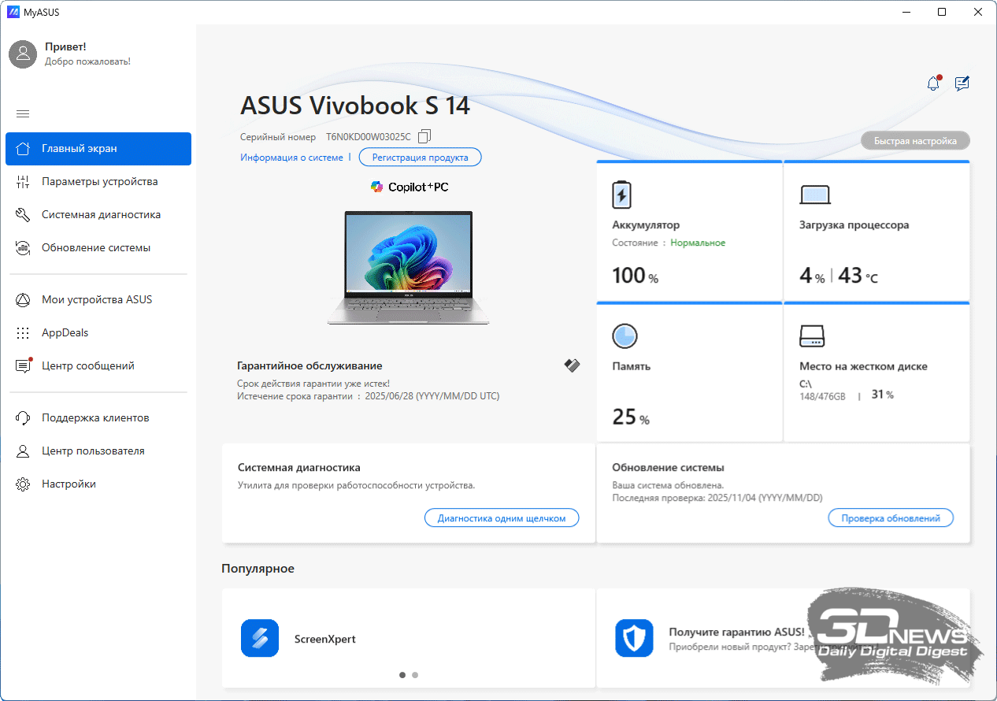Select Обновление системы in the sidebar

96,248
